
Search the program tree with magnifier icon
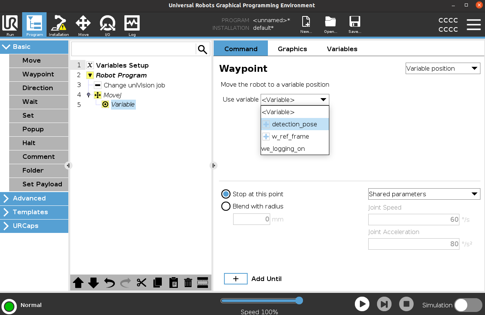pos(203,49)
